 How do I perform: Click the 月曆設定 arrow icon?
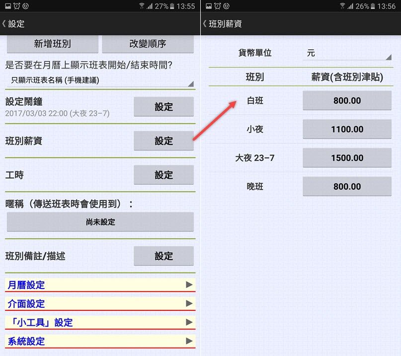(189, 285)
